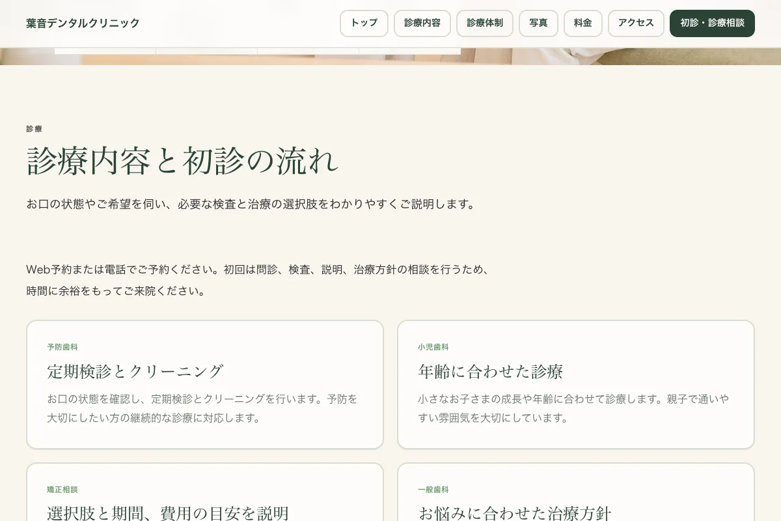Click the 葉音デンタルクリニック site logo
The image size is (781, 521).
tap(83, 23)
